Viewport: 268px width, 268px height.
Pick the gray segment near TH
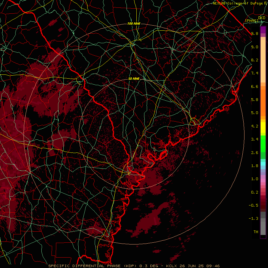click(263, 228)
